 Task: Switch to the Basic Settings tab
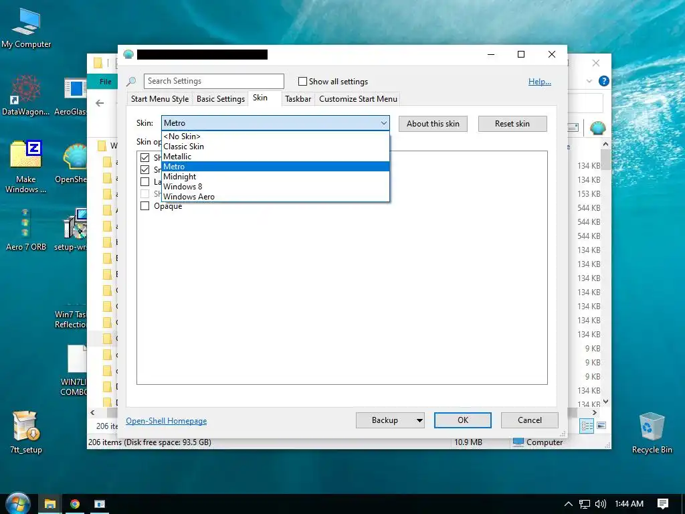click(221, 99)
